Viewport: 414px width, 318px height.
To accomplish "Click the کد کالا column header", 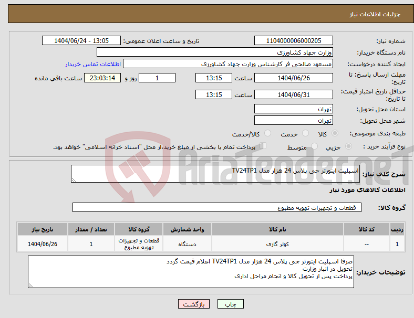I will (367, 229).
